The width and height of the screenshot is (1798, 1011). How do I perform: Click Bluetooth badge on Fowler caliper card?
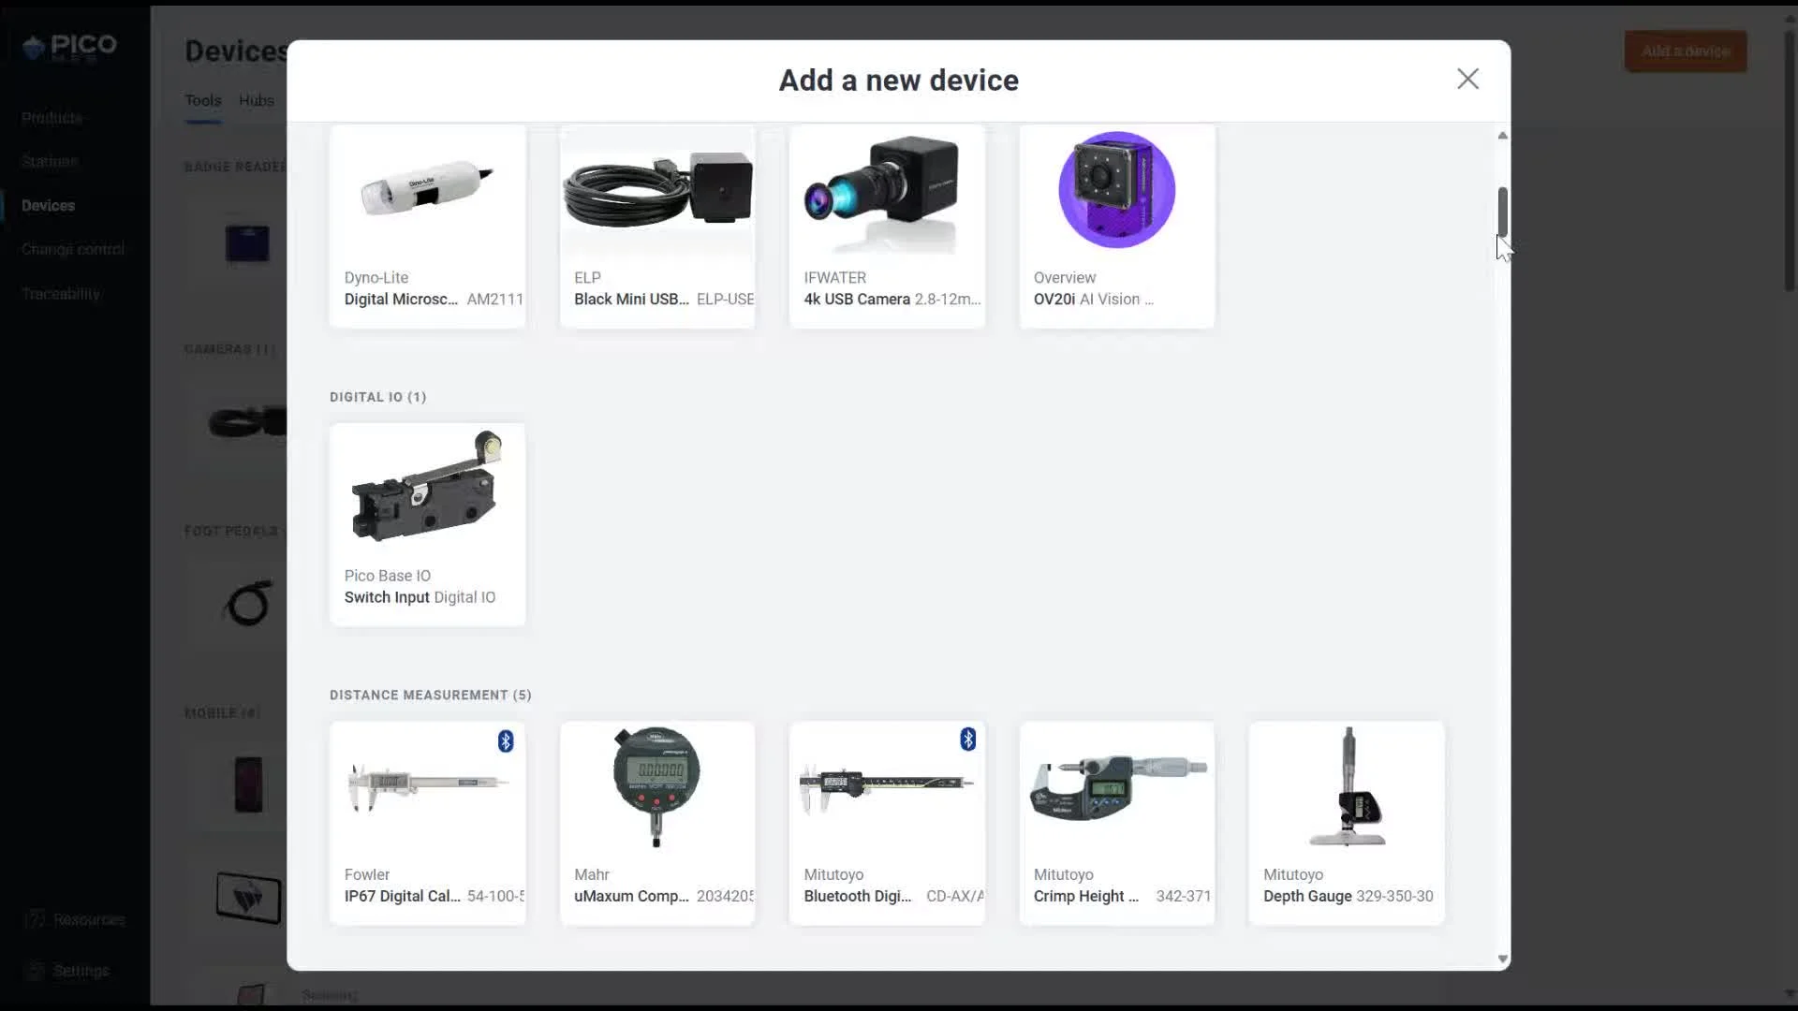(x=506, y=741)
